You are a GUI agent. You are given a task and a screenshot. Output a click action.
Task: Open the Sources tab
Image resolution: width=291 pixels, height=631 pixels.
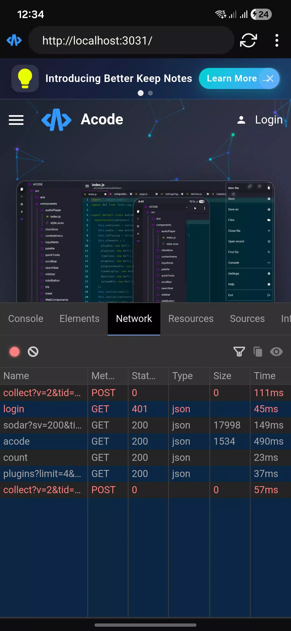click(x=247, y=319)
